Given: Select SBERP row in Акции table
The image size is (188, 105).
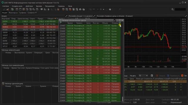Looking at the screenshot, I should pos(30,32).
